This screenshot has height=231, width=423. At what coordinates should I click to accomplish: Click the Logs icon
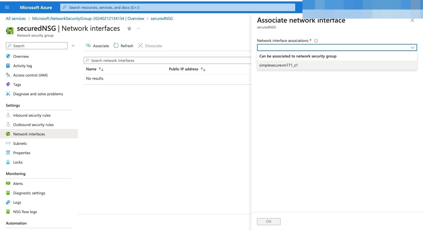[8, 202]
